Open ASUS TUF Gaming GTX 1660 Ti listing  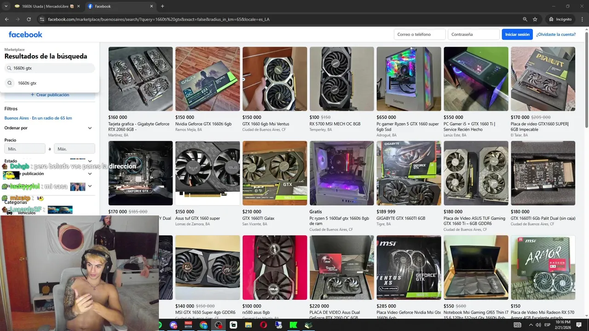476,186
